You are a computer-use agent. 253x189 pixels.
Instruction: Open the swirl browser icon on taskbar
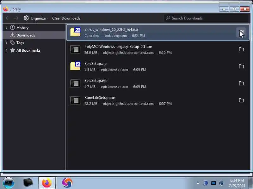pos(67,183)
